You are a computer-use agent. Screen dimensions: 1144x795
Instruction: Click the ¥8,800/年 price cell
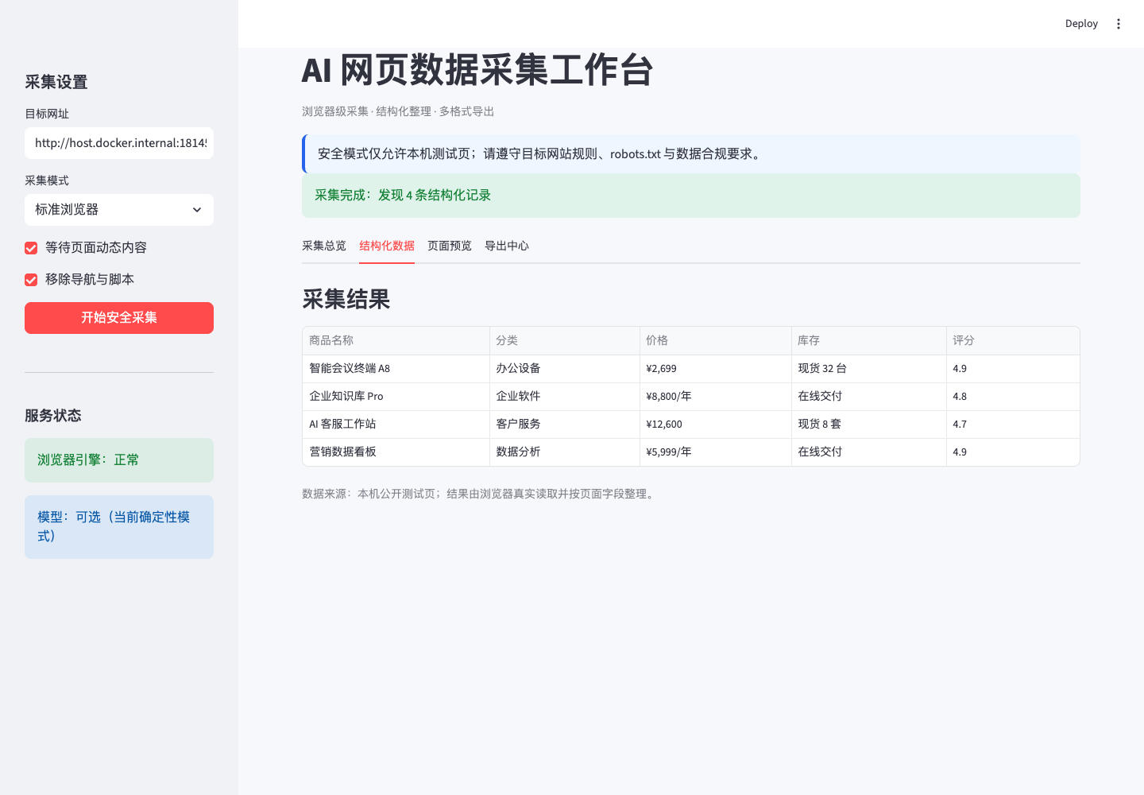(716, 397)
